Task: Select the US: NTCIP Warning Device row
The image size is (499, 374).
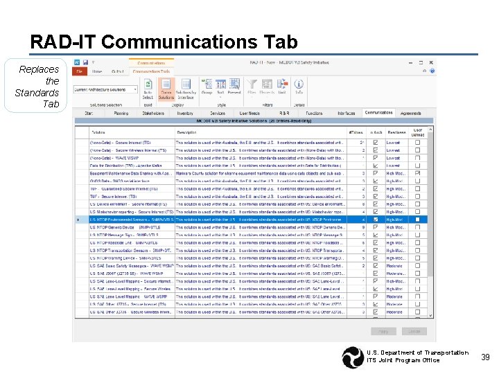Action: coord(252,258)
